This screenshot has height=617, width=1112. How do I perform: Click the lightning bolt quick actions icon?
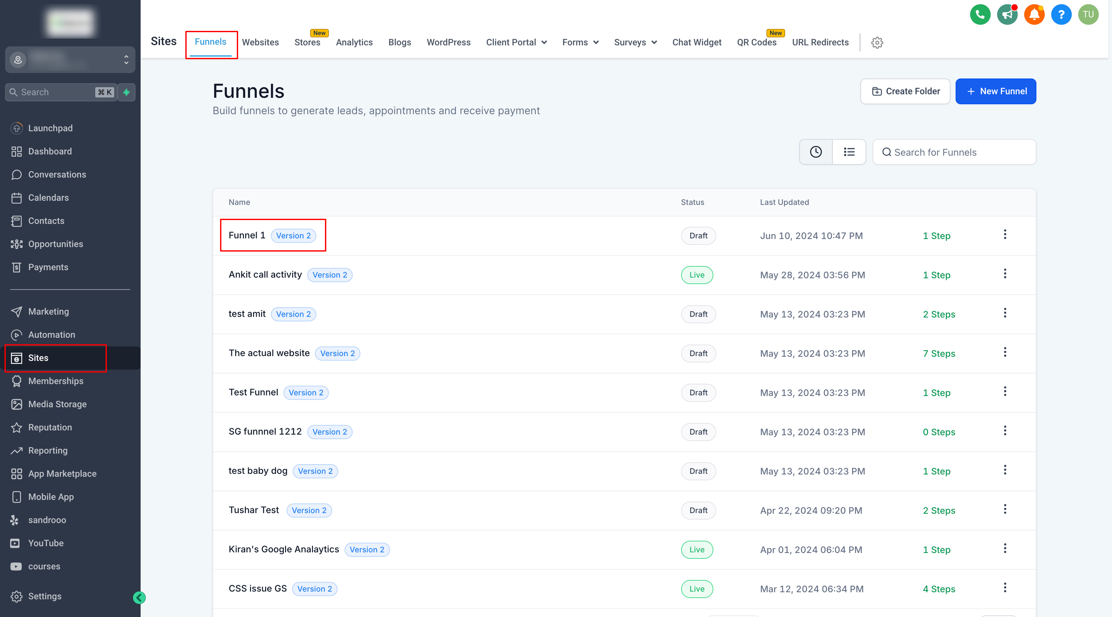click(x=126, y=92)
